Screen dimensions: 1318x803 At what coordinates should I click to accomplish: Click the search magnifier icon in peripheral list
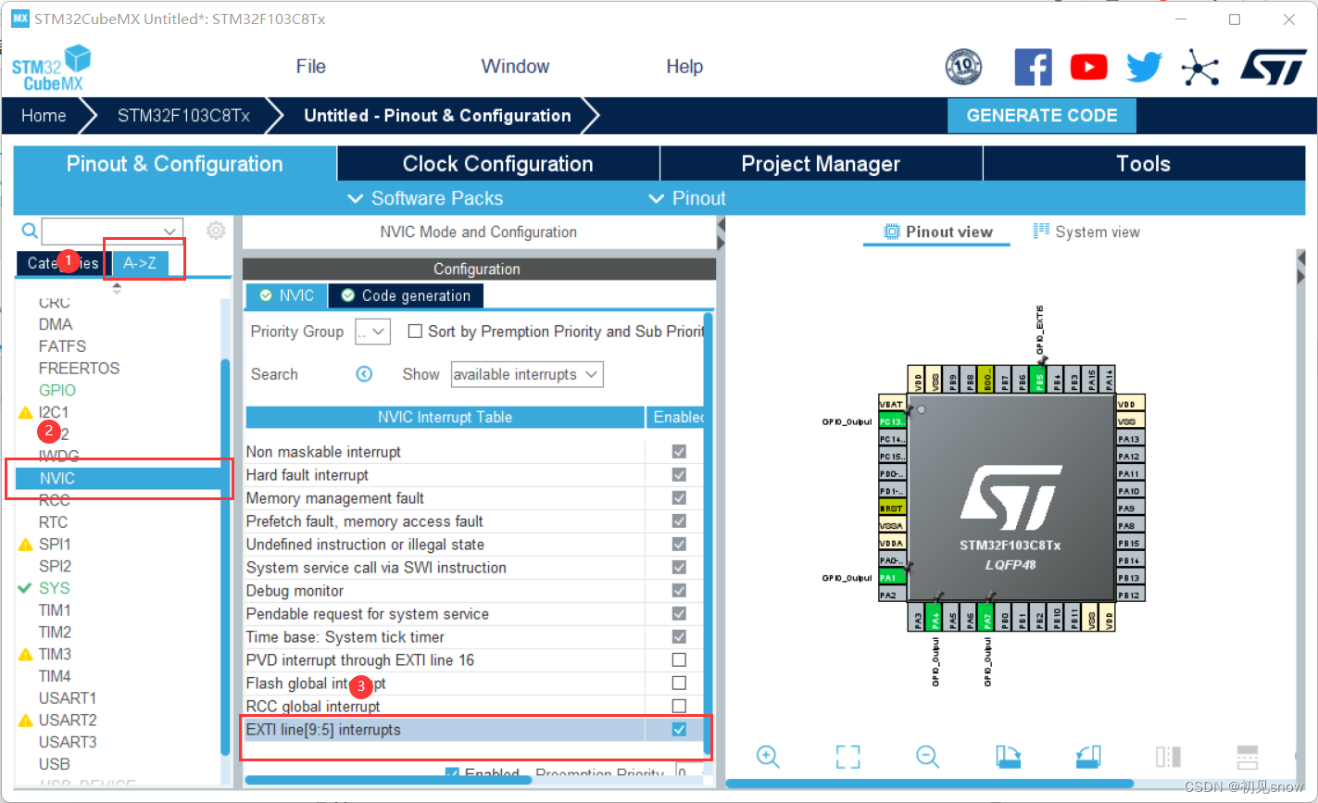30,231
